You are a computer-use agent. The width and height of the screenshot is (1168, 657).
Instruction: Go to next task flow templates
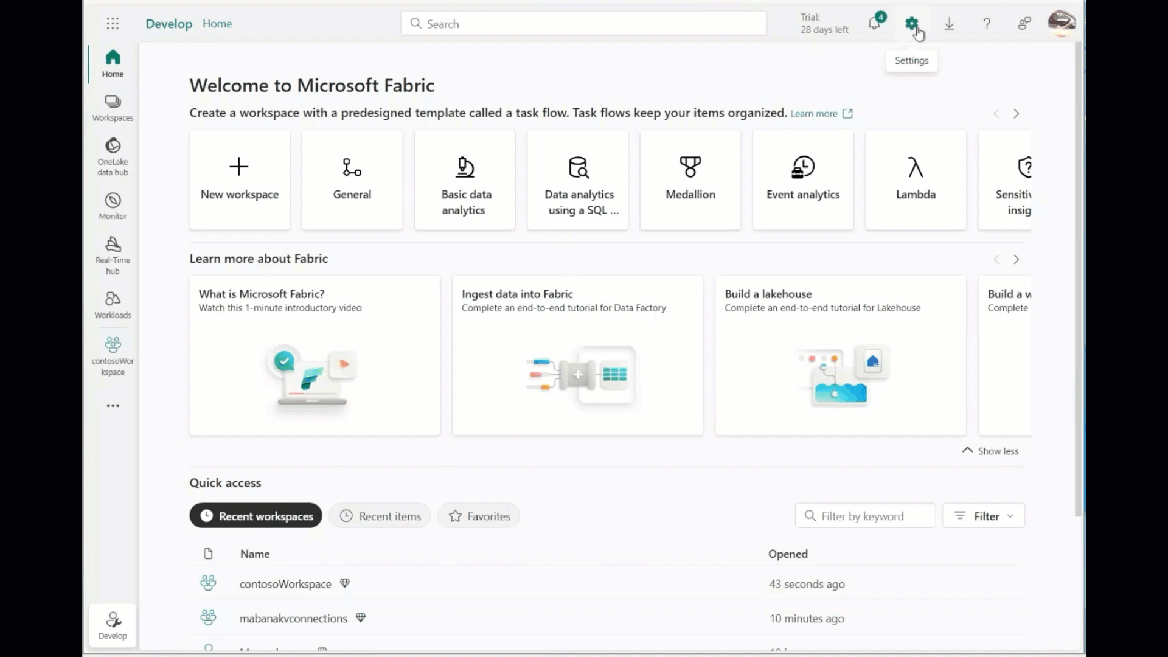pyautogui.click(x=1016, y=114)
